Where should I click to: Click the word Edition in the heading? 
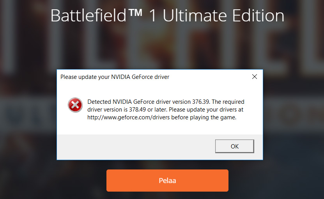click(x=258, y=16)
